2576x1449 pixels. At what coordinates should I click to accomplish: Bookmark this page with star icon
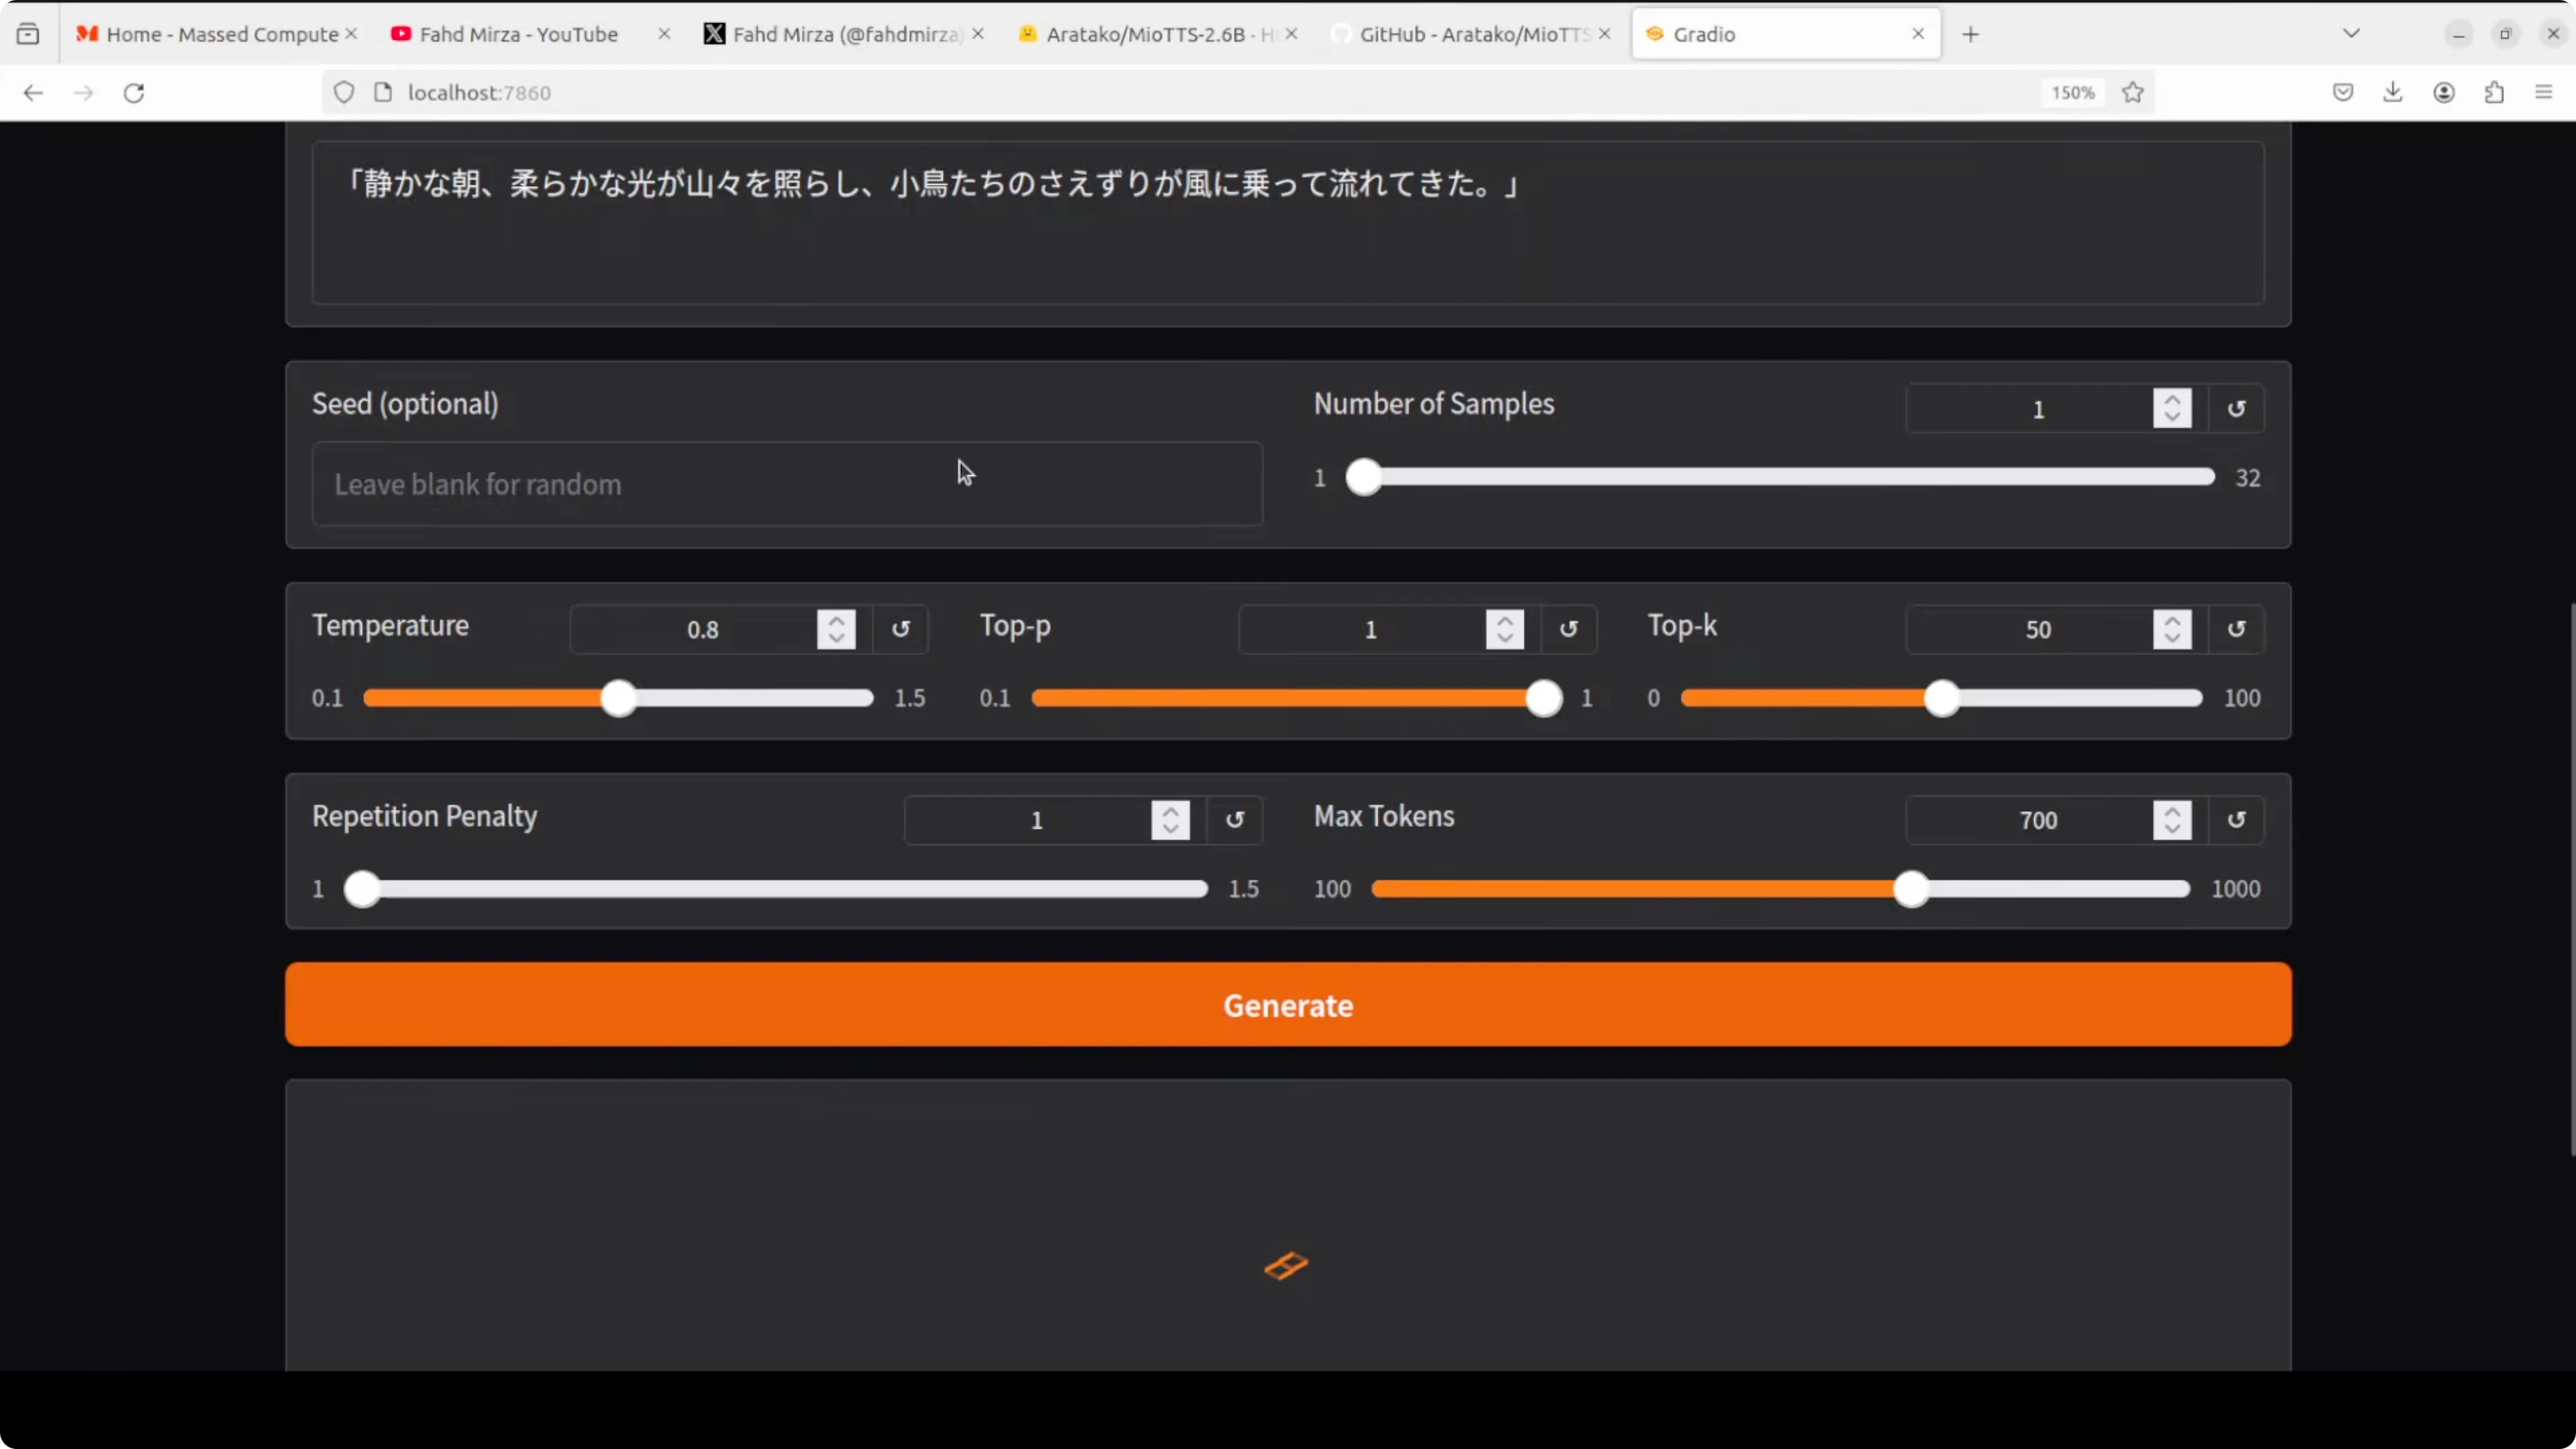pyautogui.click(x=2132, y=93)
